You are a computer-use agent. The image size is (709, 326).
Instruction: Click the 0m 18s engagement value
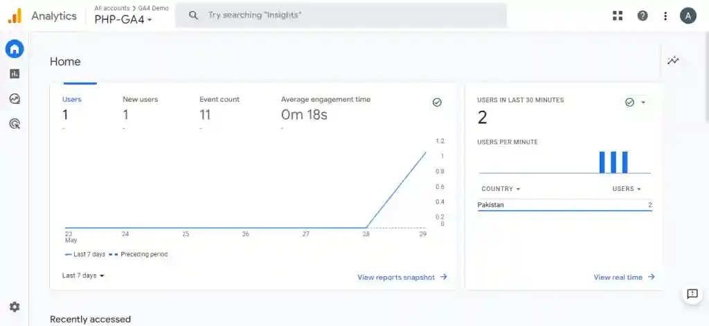(x=304, y=115)
